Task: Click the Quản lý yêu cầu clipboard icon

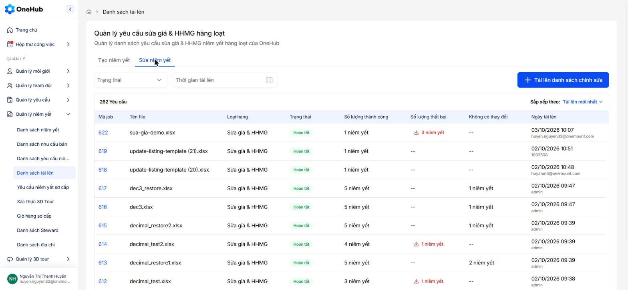Action: pos(10,100)
